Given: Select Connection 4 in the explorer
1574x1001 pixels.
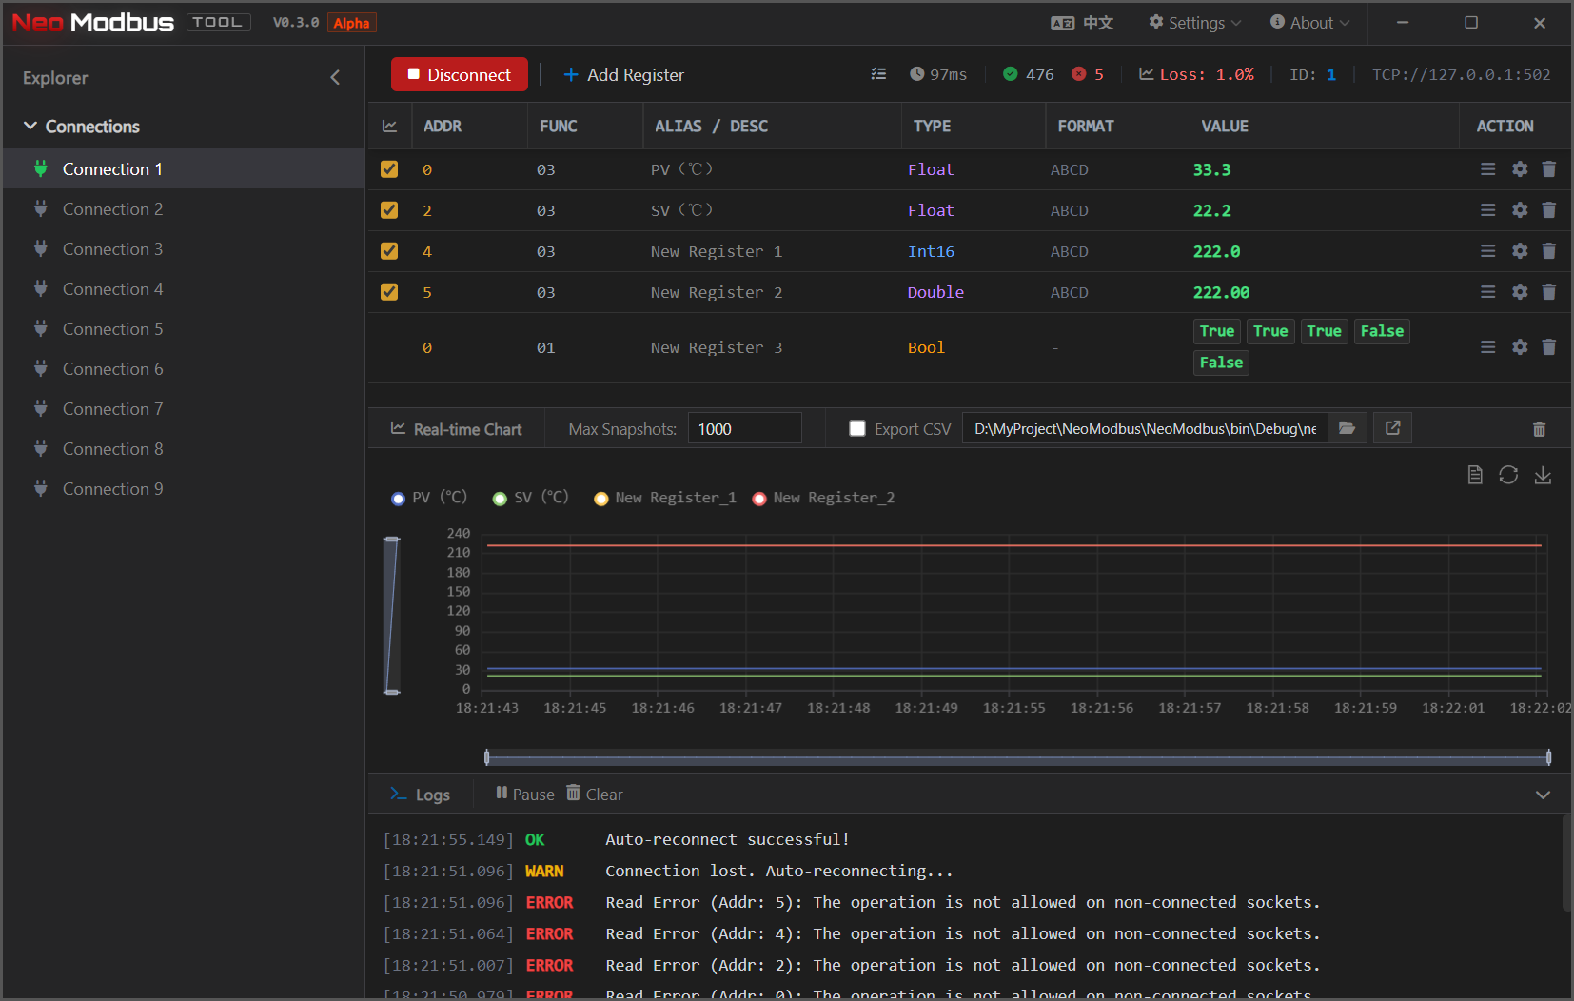Looking at the screenshot, I should tap(112, 289).
